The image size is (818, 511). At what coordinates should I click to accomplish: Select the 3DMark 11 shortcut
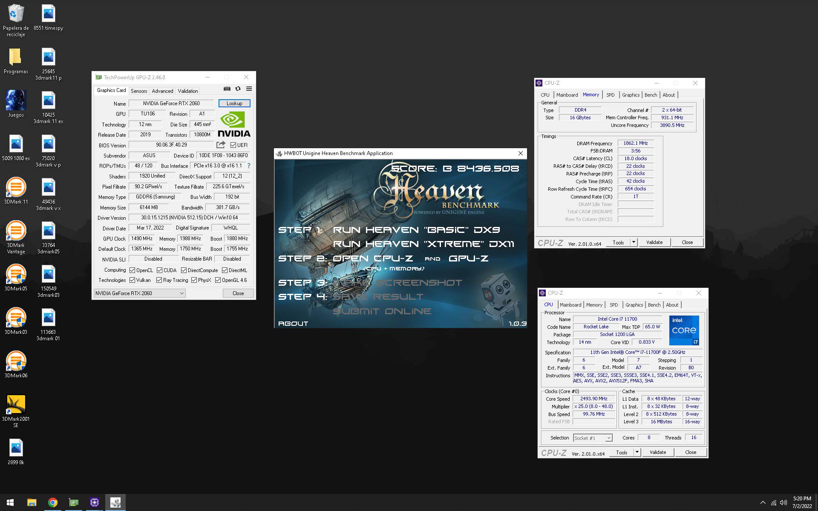click(16, 191)
